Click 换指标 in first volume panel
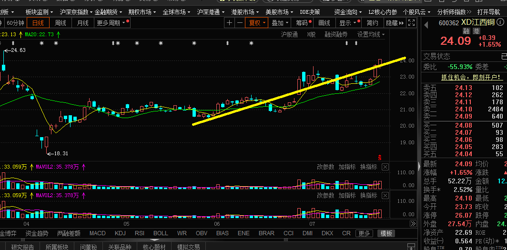This screenshot has width=507, height=250. pos(369,167)
